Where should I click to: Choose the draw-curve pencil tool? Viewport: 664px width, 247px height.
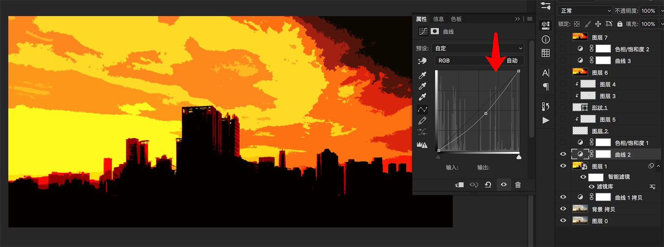pyautogui.click(x=422, y=121)
